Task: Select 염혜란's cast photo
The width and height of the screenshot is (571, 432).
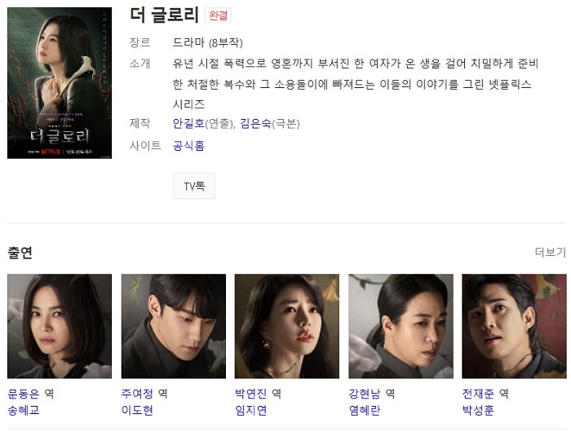Action: coord(401,326)
